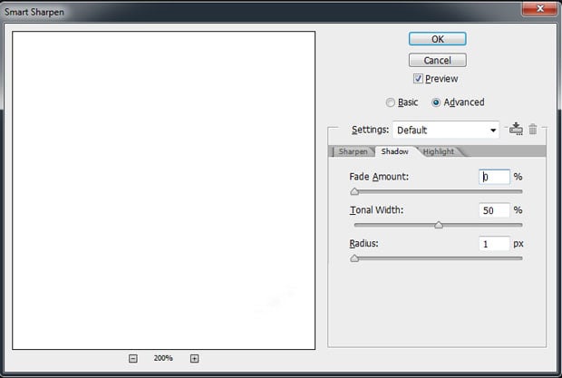Toggle the Preview checkbox

[x=418, y=79]
